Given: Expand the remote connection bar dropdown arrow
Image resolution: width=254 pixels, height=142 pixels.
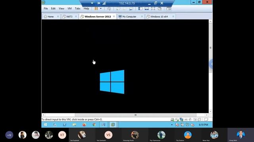Looking at the screenshot, I should (92, 3).
